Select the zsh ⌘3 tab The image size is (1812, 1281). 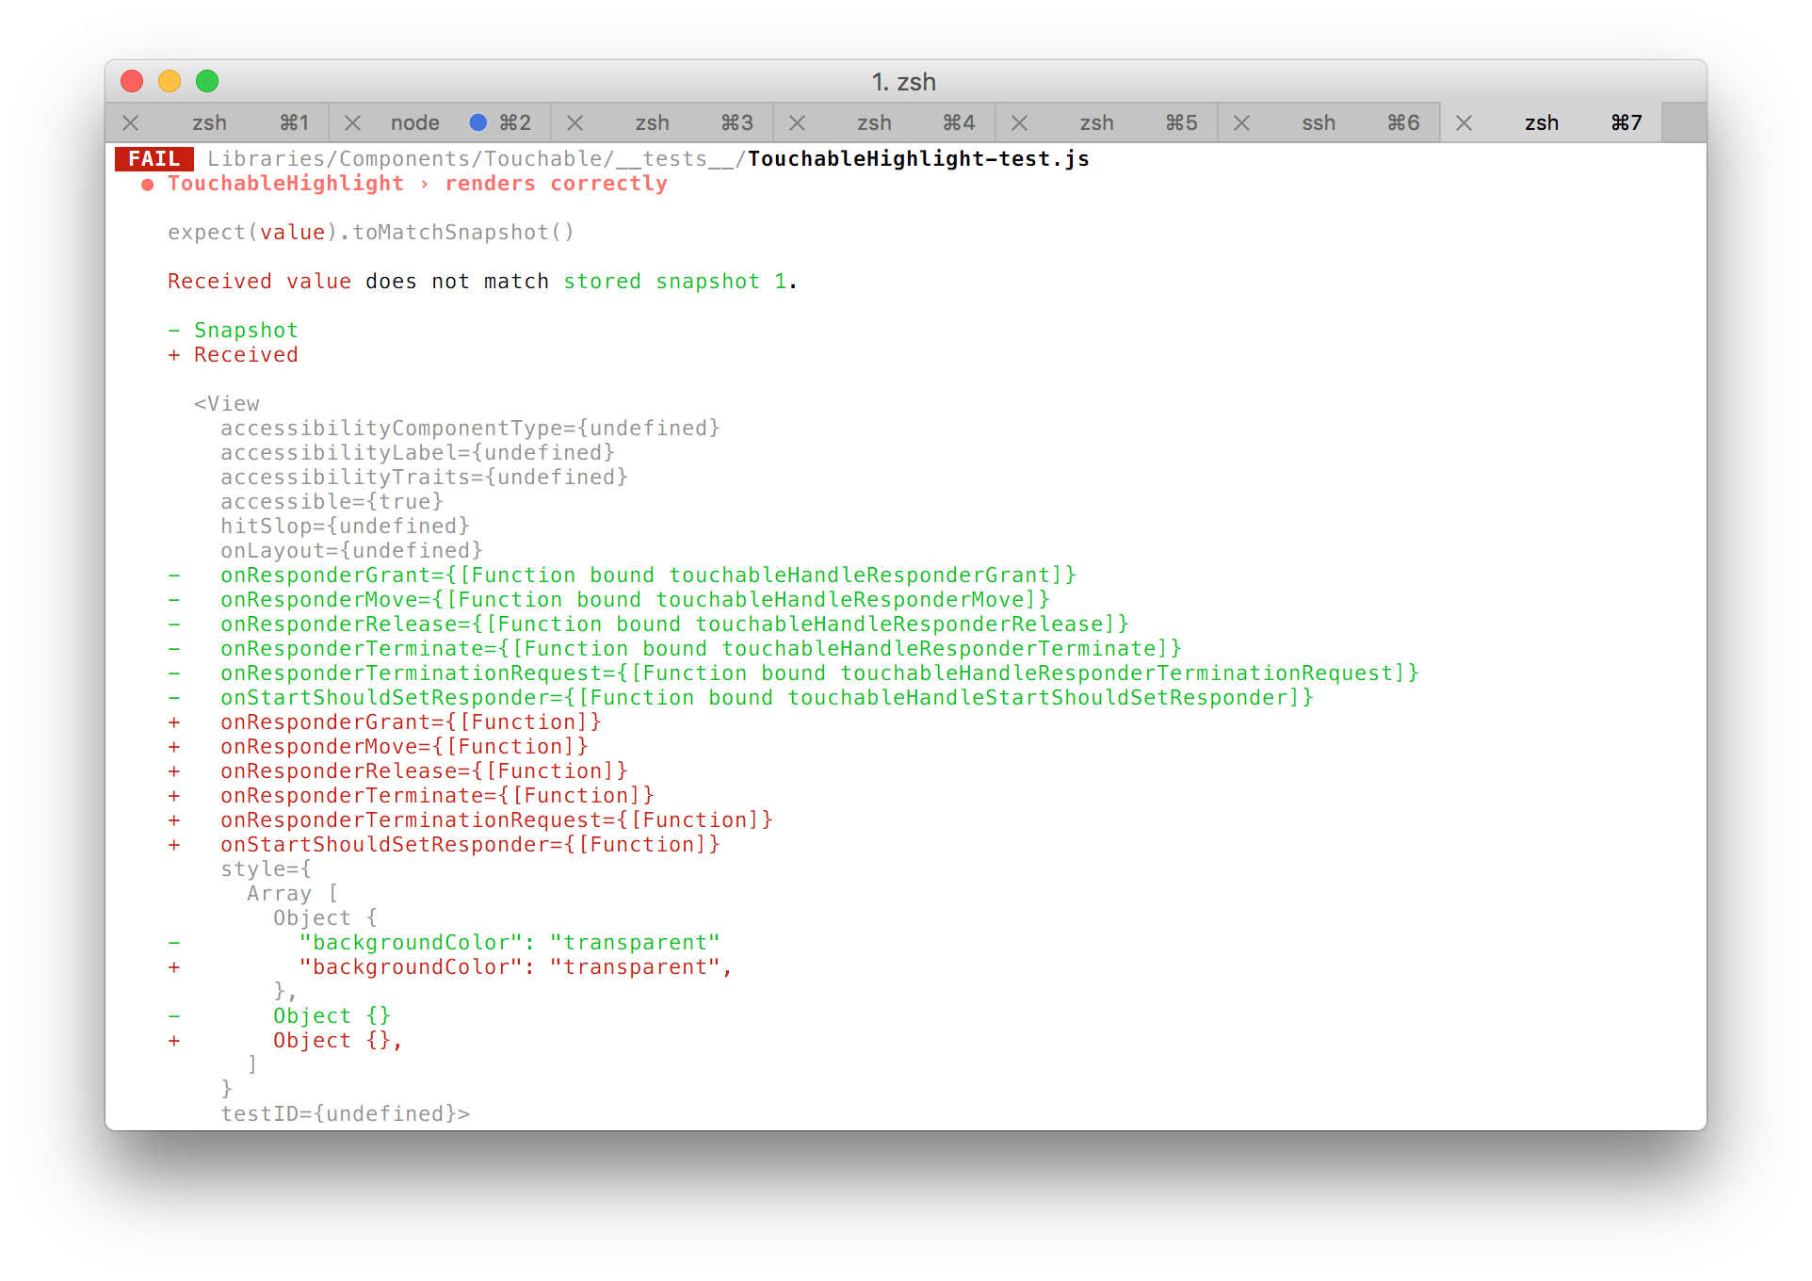tap(652, 123)
